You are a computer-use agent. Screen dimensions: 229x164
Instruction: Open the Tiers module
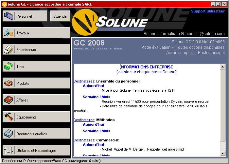tap(36, 66)
